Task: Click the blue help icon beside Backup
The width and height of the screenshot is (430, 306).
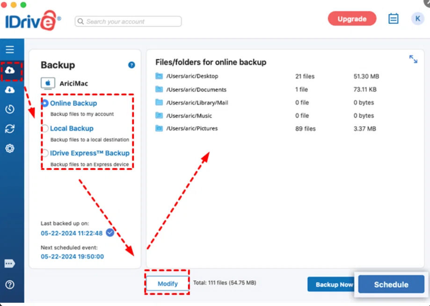Action: click(131, 65)
